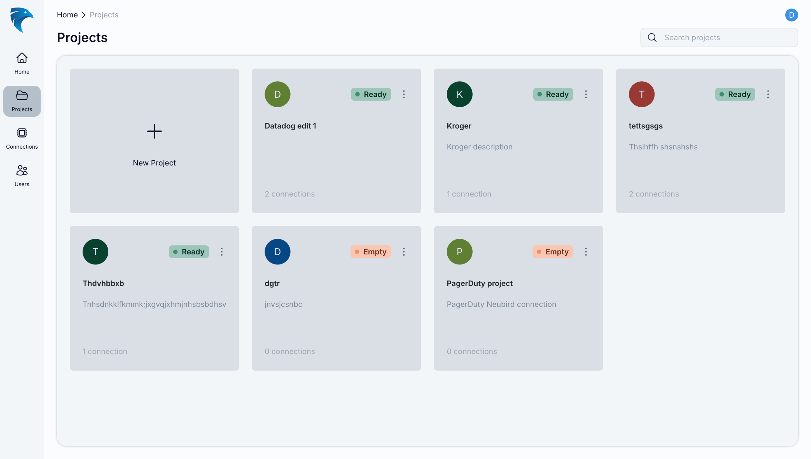
Task: Click the user avatar in top-right corner
Action: point(791,15)
